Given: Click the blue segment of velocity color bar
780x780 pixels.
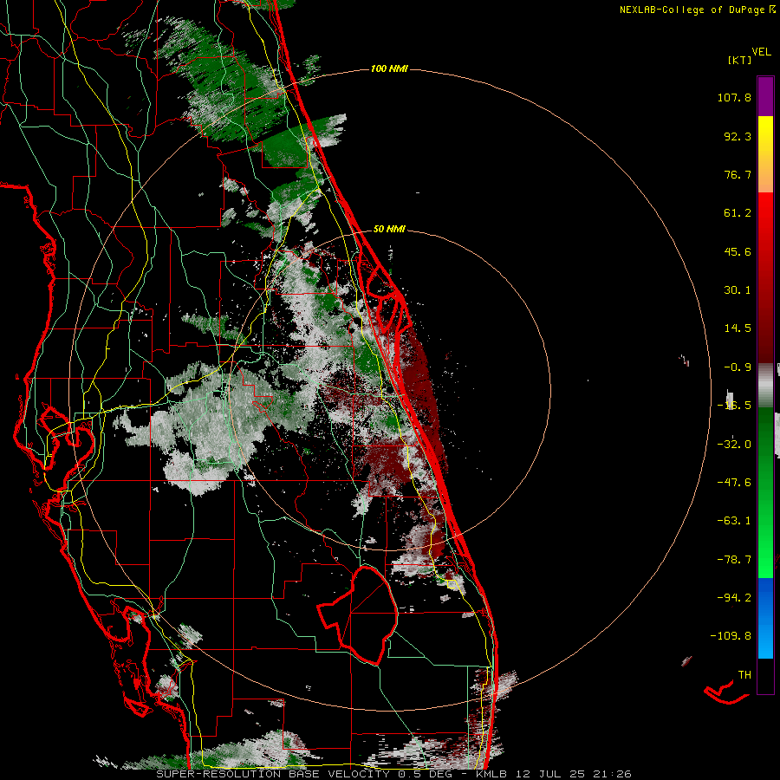Looking at the screenshot, I should click(x=765, y=618).
